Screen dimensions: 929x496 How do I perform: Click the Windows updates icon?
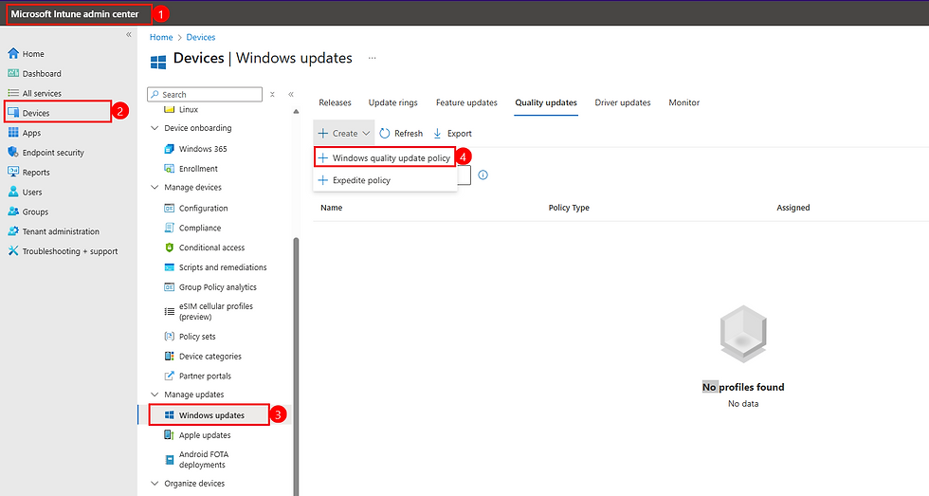170,414
